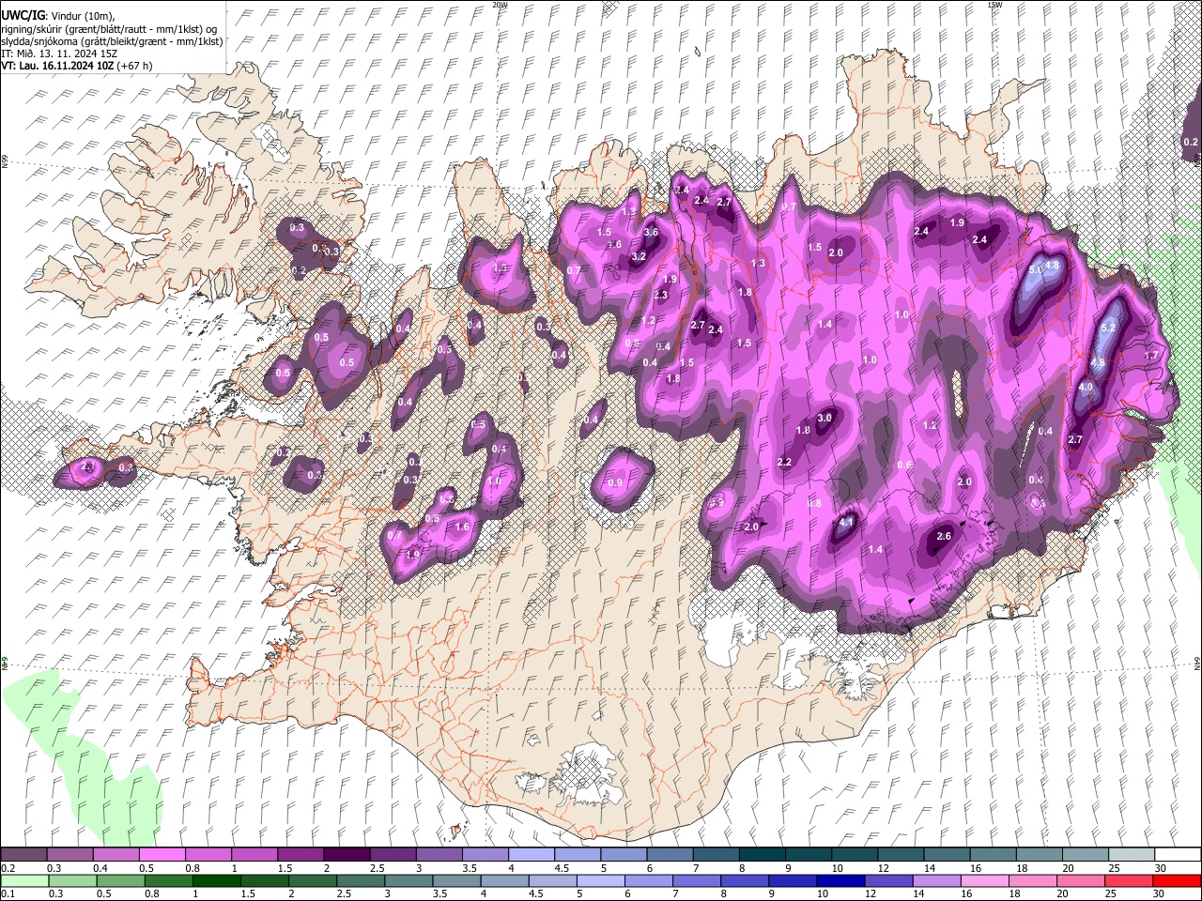Click the 2.2 precipitation value label
1202x901 pixels.
click(x=784, y=462)
